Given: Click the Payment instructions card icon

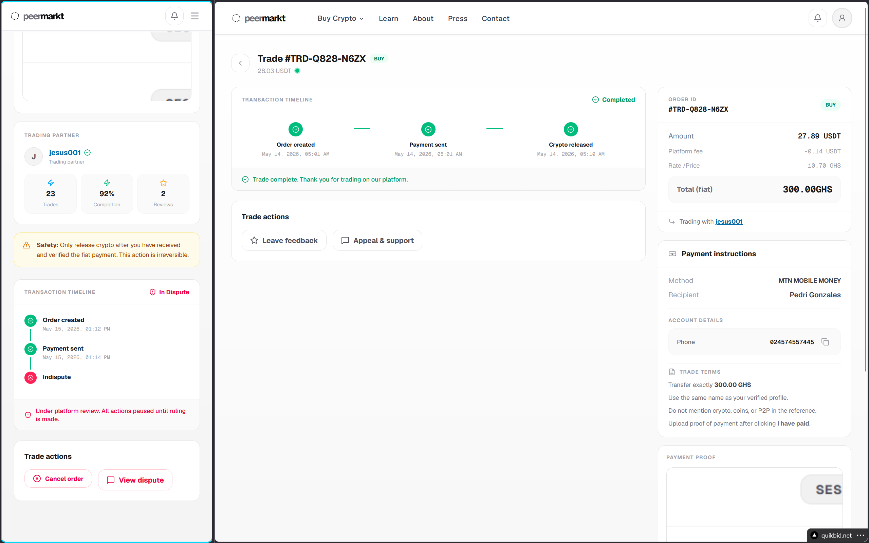Looking at the screenshot, I should coord(672,254).
